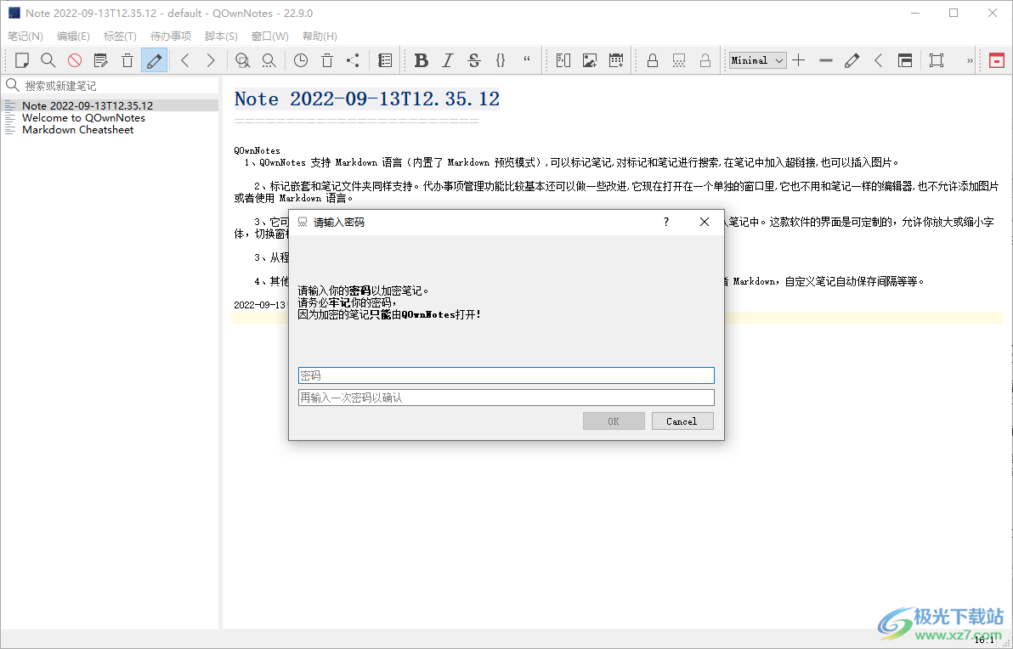1013x649 pixels.
Task: Click the 密码 password input field
Action: [506, 375]
